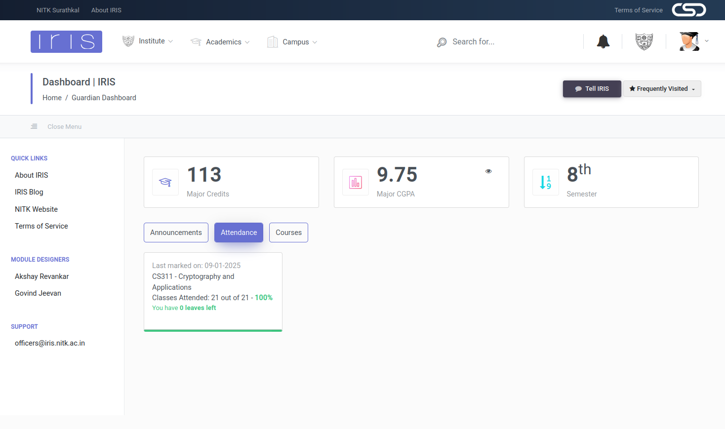This screenshot has height=429, width=725.
Task: Click the 100% attendance value
Action: 264,298
